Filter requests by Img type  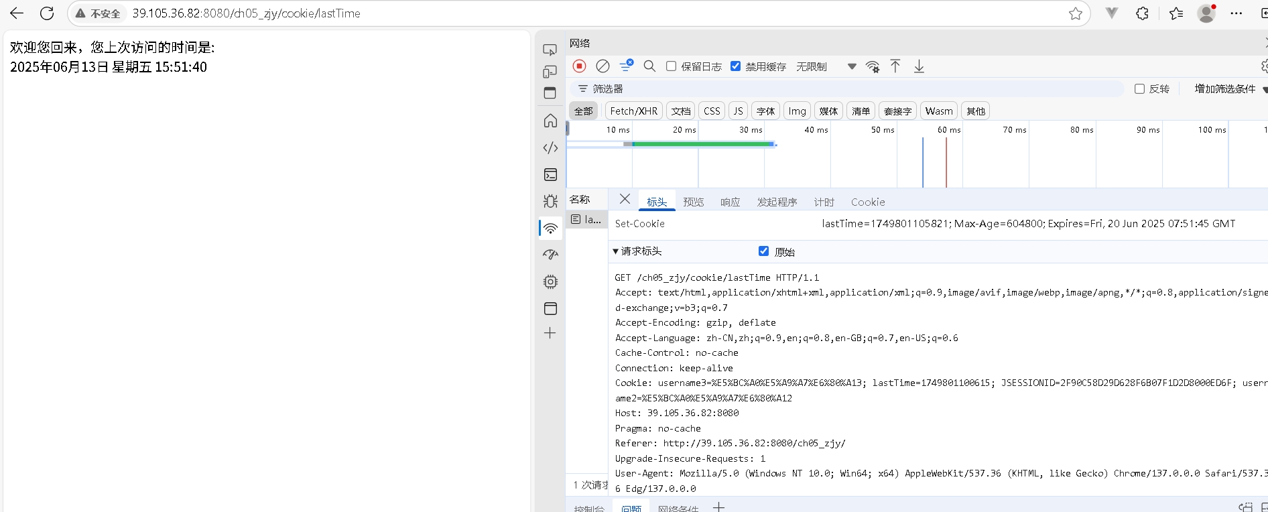pos(797,111)
